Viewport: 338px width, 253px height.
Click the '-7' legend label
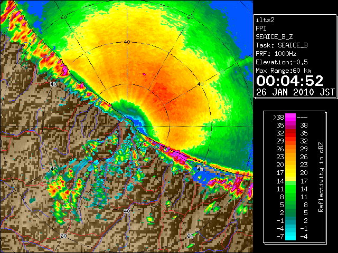point(280,237)
